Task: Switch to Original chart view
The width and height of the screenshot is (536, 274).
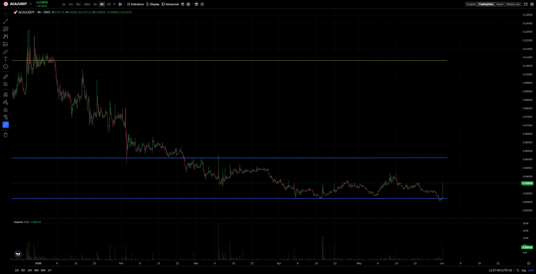Action: tap(471, 4)
